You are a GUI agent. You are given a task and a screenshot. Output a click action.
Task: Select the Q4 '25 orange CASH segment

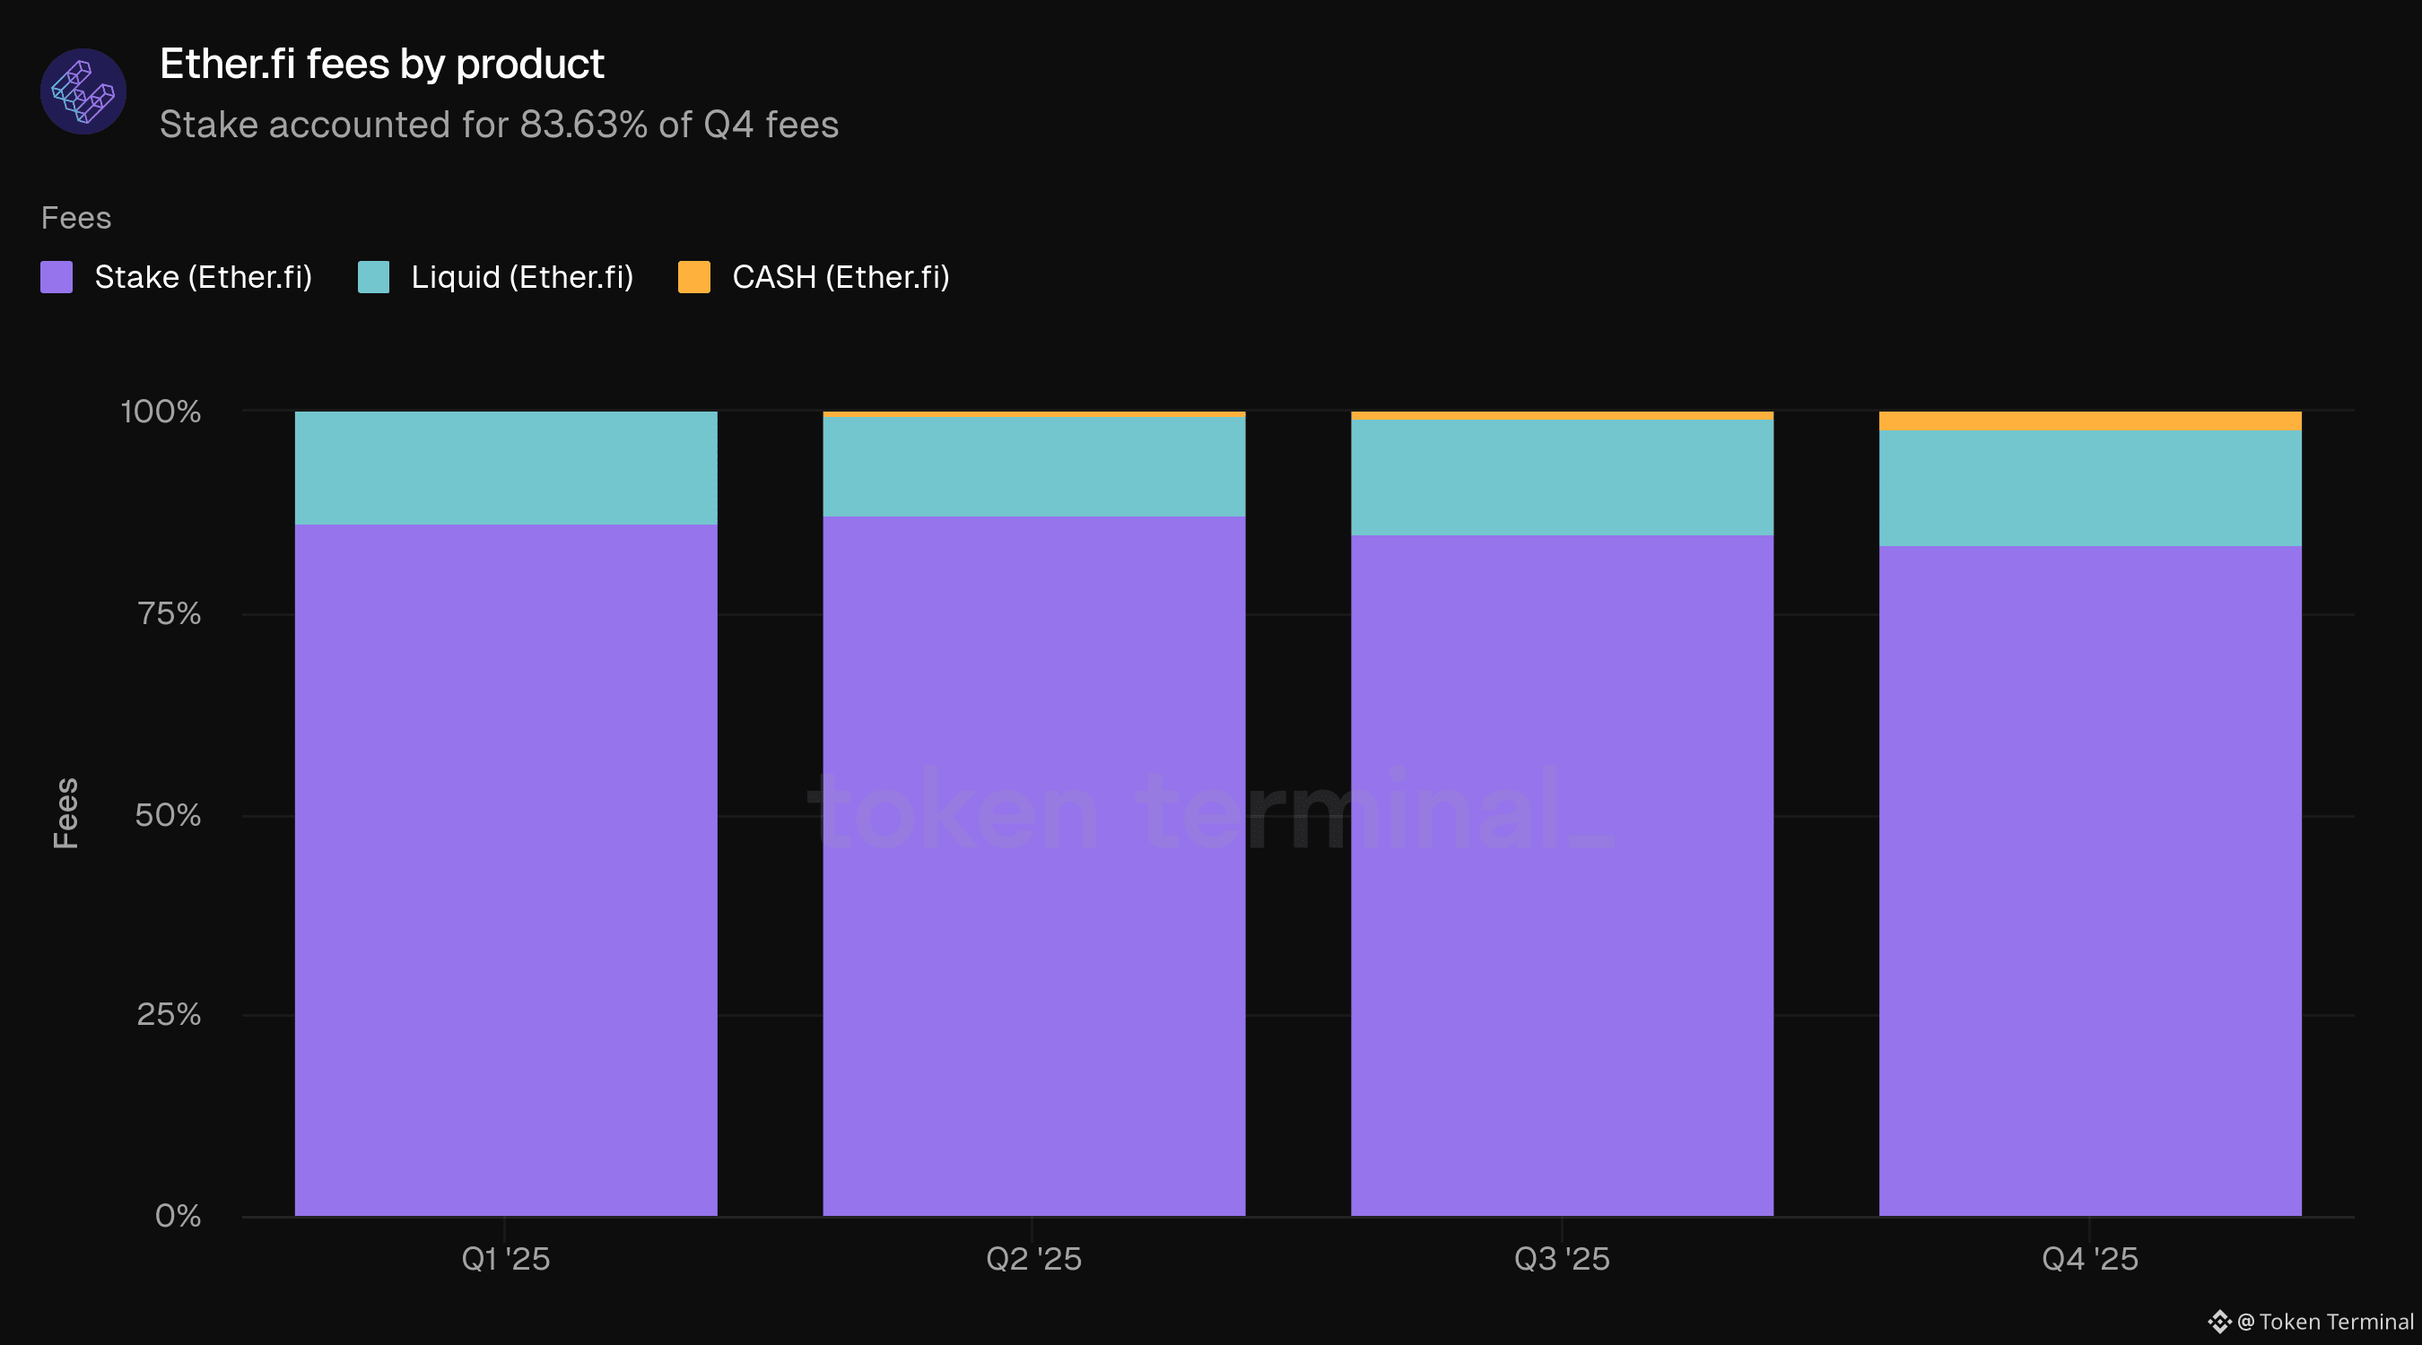click(x=2089, y=421)
